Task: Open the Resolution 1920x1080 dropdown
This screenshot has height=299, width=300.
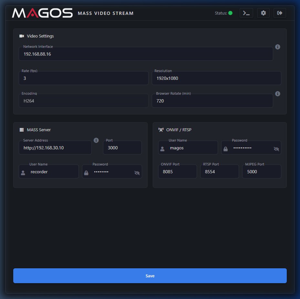Action: [x=216, y=78]
